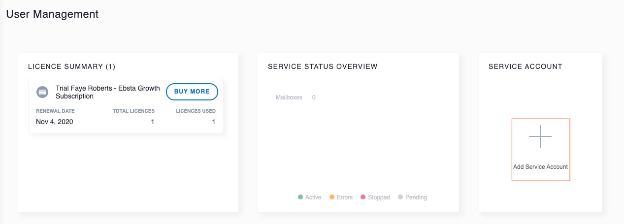The width and height of the screenshot is (624, 224).
Task: Open the Trial Faye Roberts subscription name
Action: (107, 92)
